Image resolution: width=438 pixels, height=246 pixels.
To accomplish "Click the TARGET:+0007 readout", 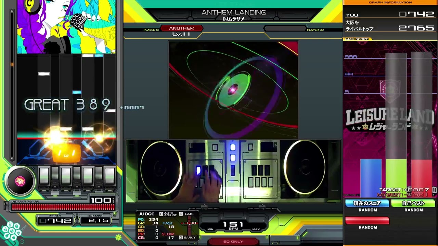I will [x=404, y=190].
